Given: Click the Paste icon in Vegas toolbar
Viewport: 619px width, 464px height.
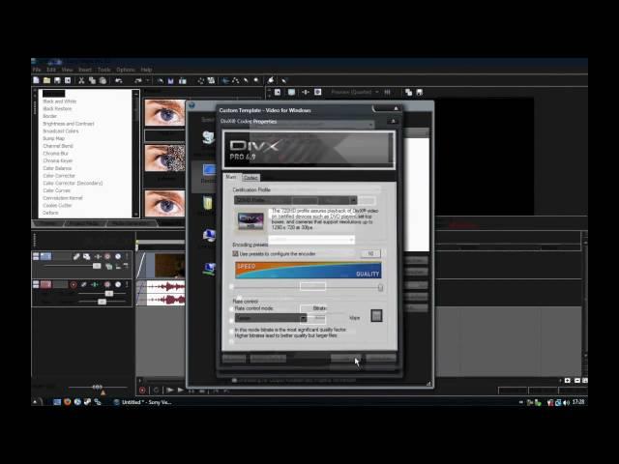Looking at the screenshot, I should click(103, 80).
